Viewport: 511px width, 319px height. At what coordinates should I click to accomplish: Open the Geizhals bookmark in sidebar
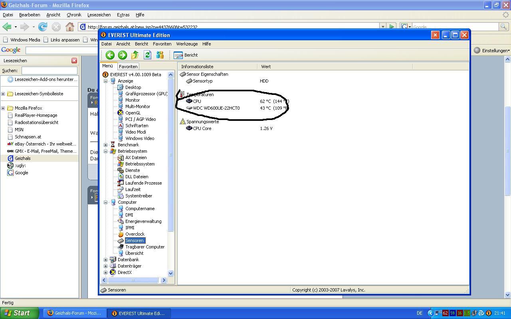click(x=22, y=158)
